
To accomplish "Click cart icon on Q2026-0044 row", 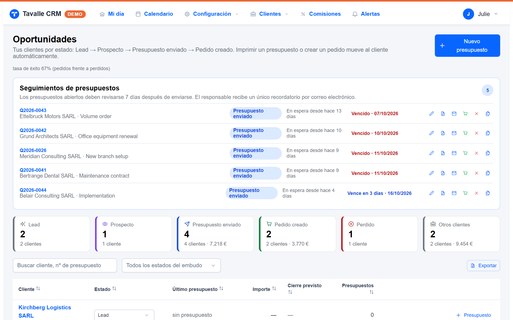I will 465,193.
